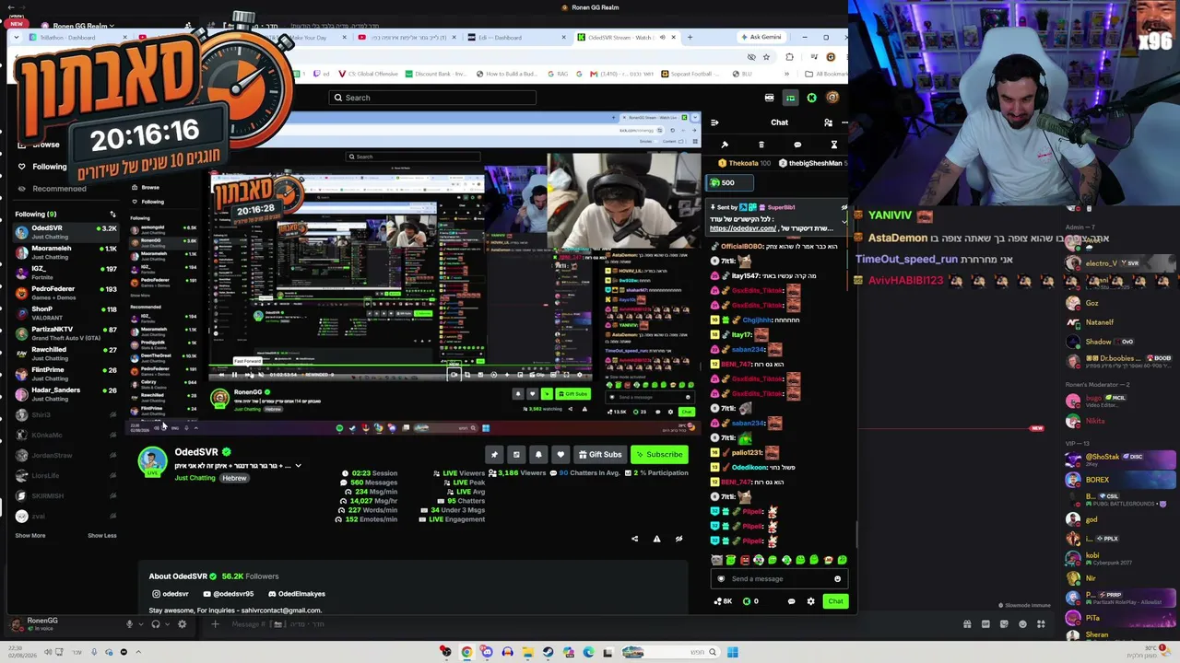
Task: Click the heart follow icon for OdedSVR
Action: pos(560,454)
